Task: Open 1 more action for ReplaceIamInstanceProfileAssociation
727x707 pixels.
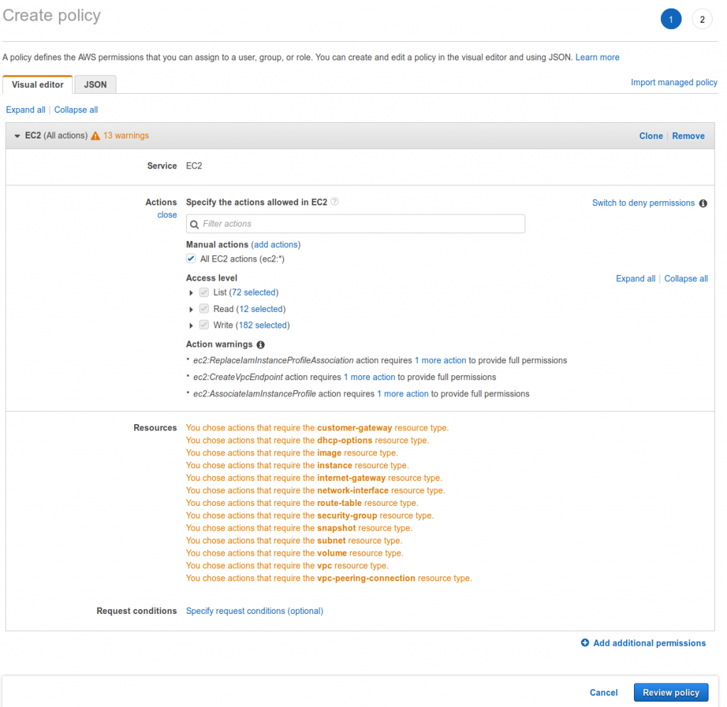Action: (440, 360)
